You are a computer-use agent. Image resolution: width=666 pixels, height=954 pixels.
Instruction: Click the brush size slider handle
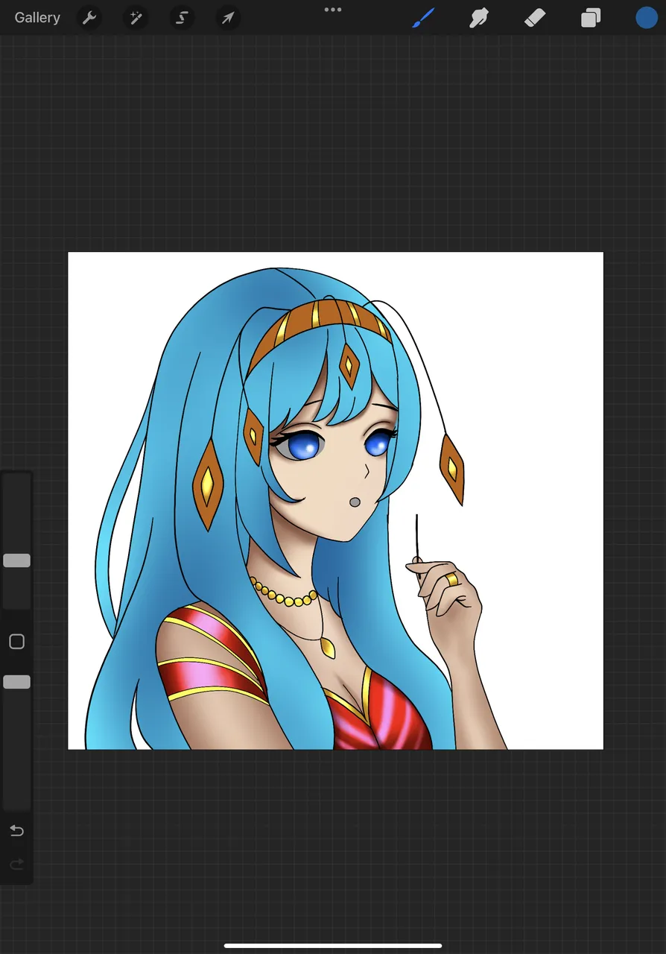point(16,560)
